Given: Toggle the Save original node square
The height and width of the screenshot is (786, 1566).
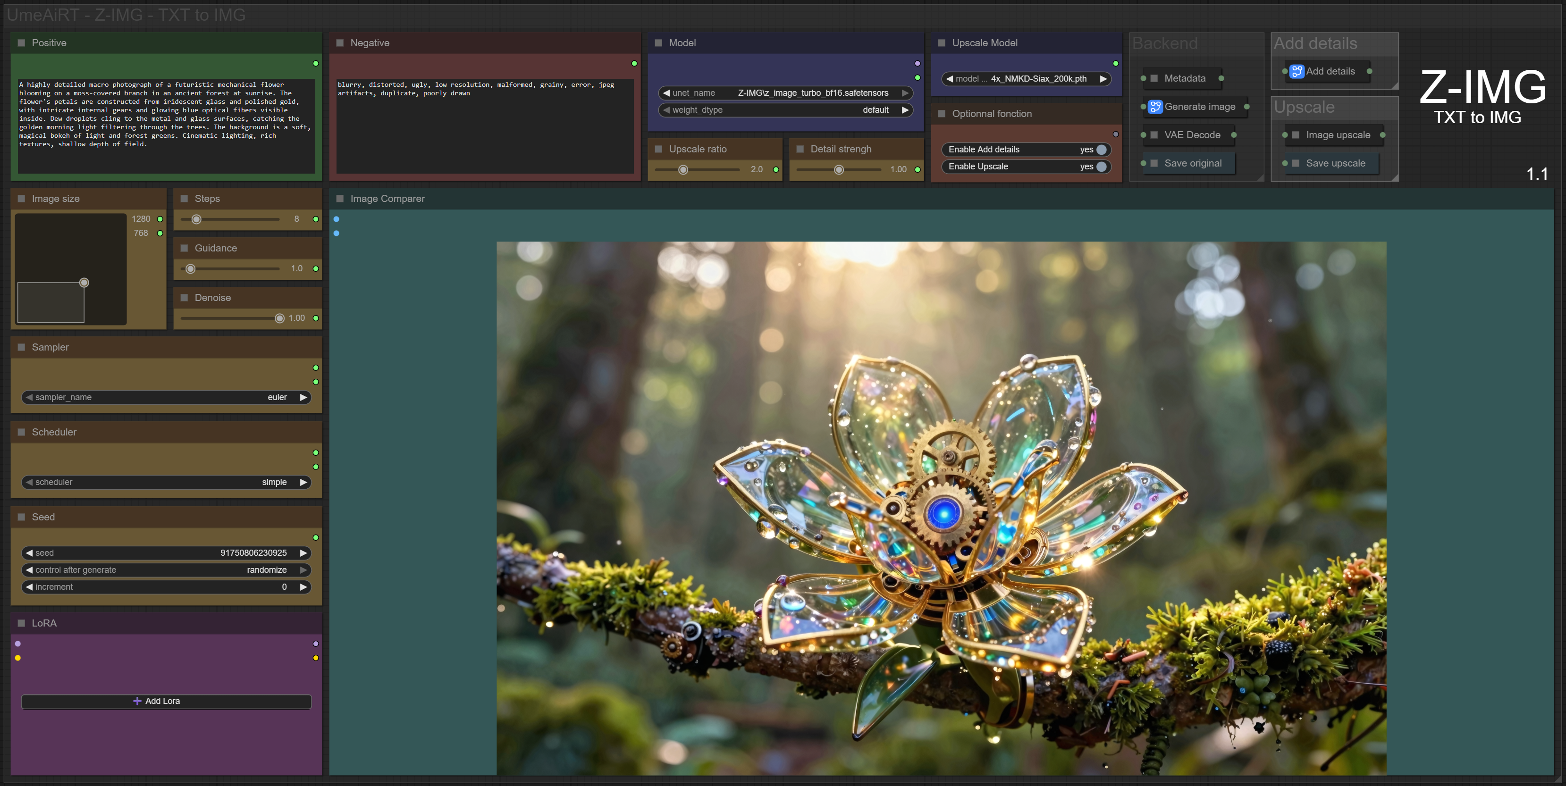Looking at the screenshot, I should point(1154,164).
